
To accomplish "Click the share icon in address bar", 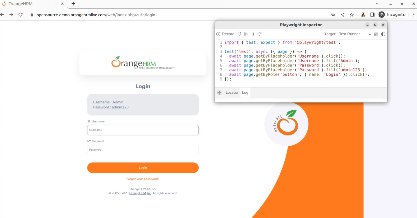I will [x=342, y=15].
